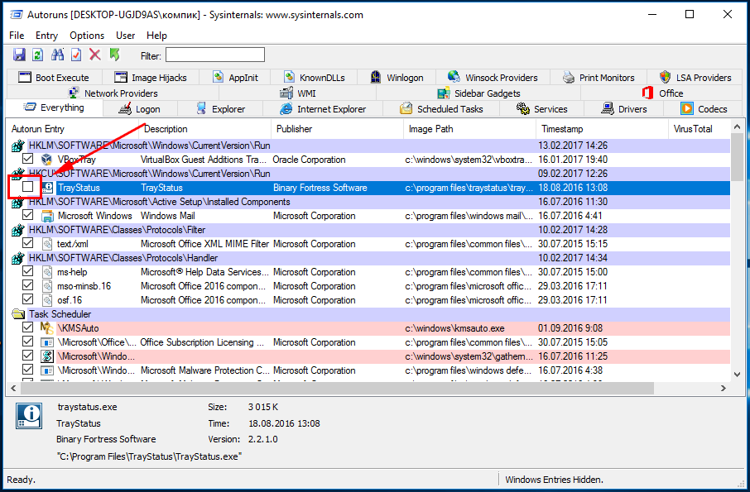Switch to the Logon tab
This screenshot has height=492, width=750.
pos(140,109)
